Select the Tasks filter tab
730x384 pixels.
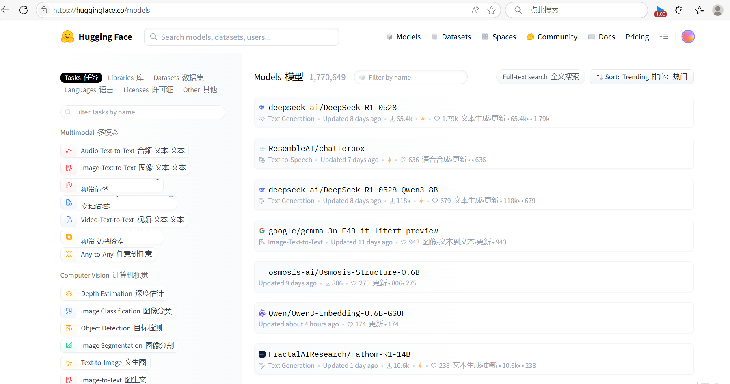[81, 78]
